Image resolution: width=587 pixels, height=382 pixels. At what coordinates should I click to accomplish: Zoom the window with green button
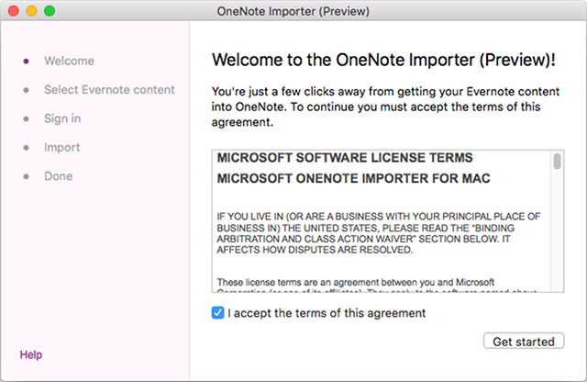click(x=50, y=11)
